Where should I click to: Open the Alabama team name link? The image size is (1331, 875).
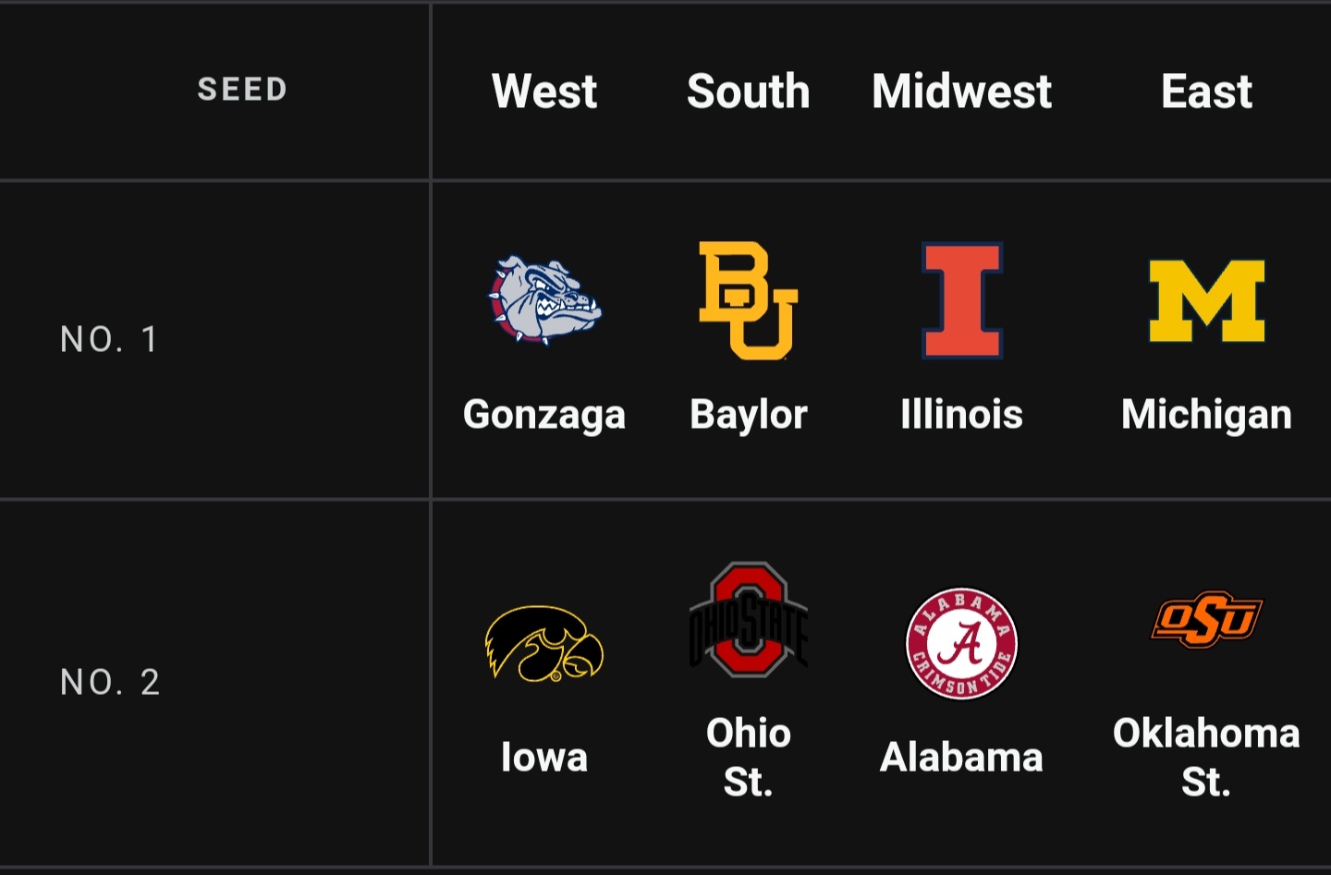(961, 757)
